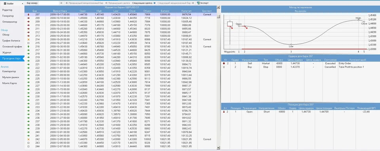The height and width of the screenshot is (151, 380).
Task: Click the High waypoint on the price chart
Action: 359,20
